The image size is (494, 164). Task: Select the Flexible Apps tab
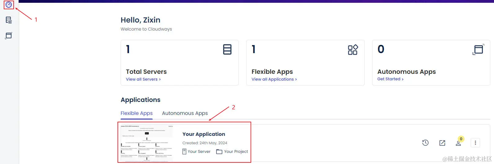point(137,113)
